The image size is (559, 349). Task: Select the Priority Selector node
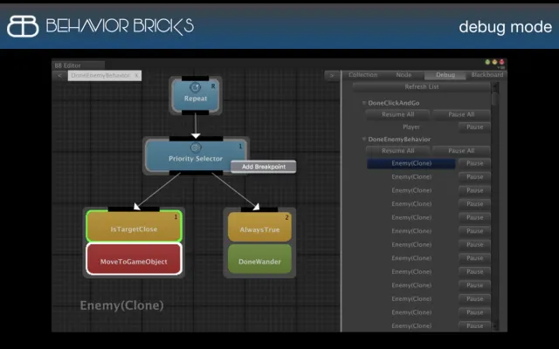tap(196, 155)
